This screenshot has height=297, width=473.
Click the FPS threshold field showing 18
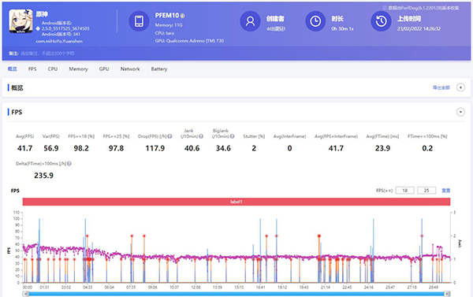[x=405, y=191]
